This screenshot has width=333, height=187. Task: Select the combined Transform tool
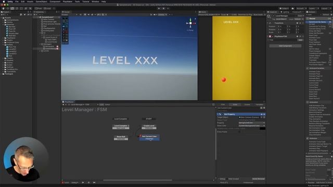(25, 8)
